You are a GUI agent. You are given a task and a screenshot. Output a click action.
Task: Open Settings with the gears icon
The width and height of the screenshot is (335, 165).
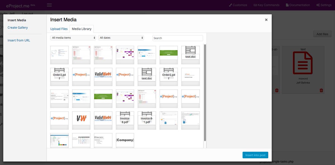324,5
